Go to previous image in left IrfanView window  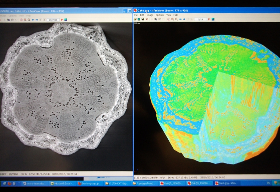[33, 20]
